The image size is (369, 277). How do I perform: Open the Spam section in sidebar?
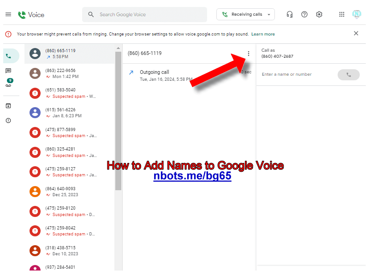point(8,120)
